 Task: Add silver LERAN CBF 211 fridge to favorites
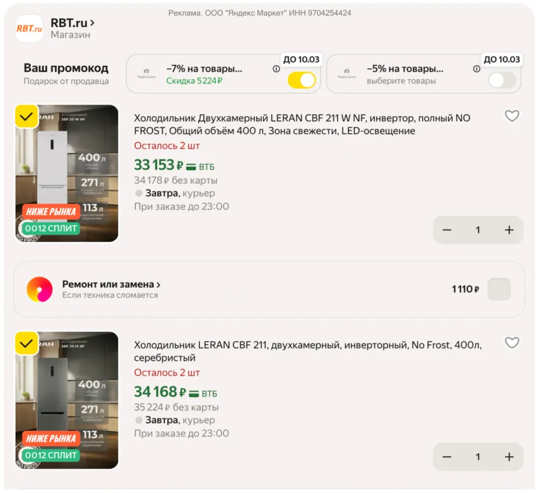(512, 343)
